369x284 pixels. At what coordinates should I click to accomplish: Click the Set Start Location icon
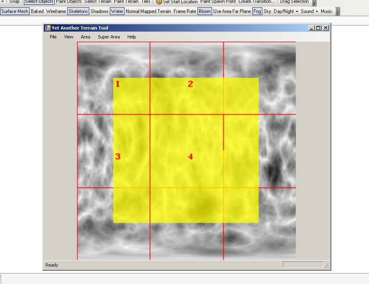(x=159, y=2)
